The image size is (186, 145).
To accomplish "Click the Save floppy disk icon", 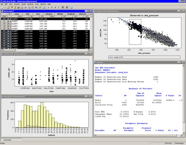I will click(18, 8).
